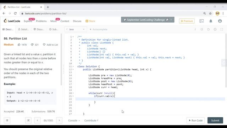
Task: Click the 86/1585 problem counter
Action: point(48,121)
